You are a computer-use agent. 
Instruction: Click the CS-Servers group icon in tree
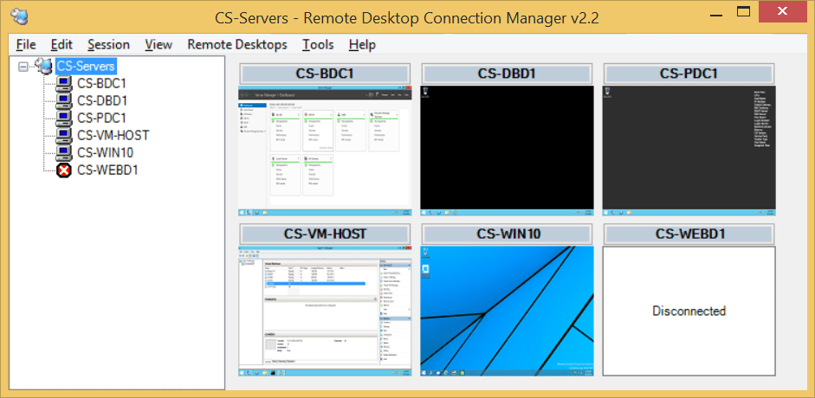[x=43, y=66]
